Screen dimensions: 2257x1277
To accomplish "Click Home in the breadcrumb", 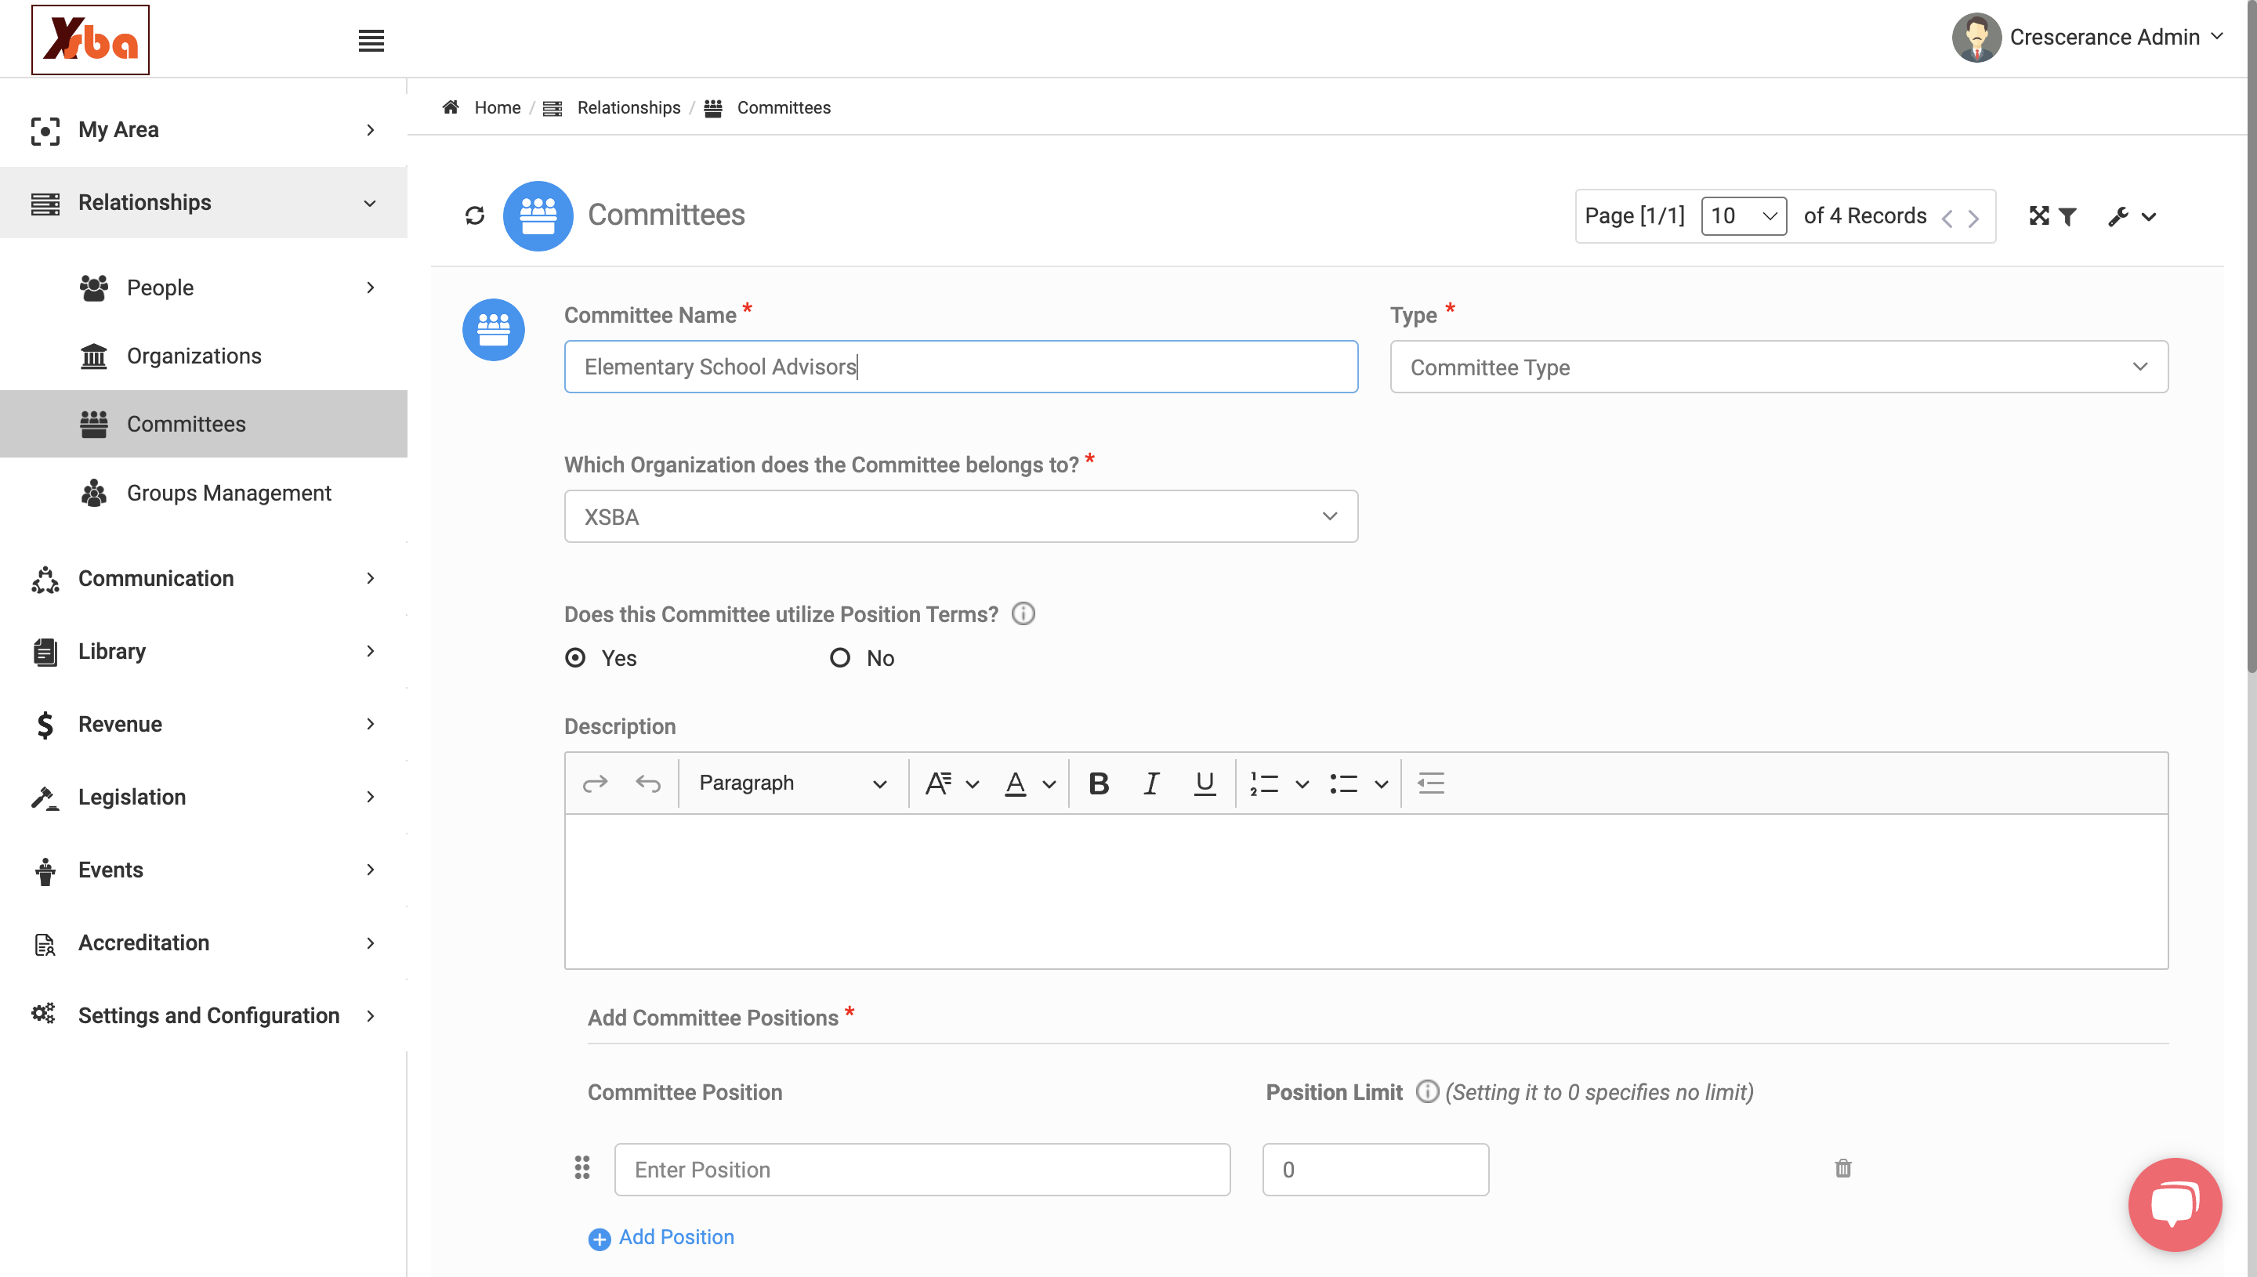I will 498,107.
